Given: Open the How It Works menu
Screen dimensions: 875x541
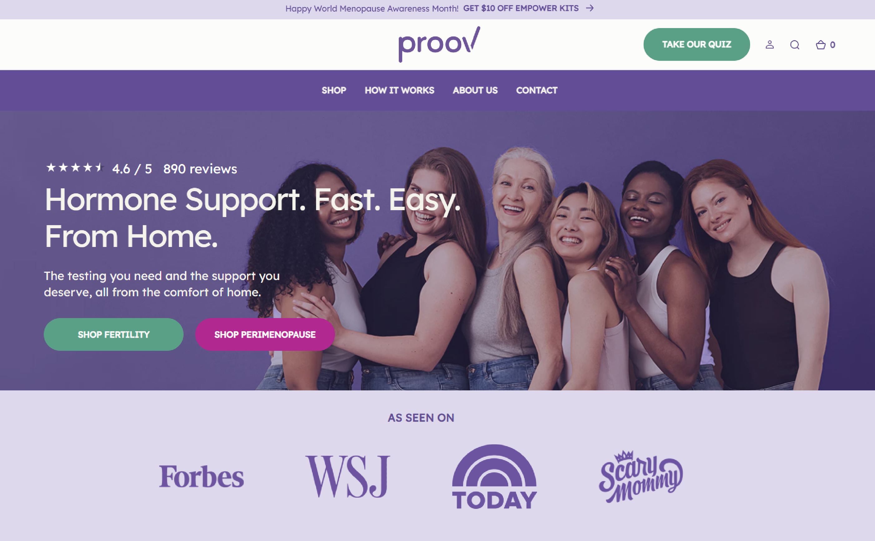Looking at the screenshot, I should tap(399, 90).
